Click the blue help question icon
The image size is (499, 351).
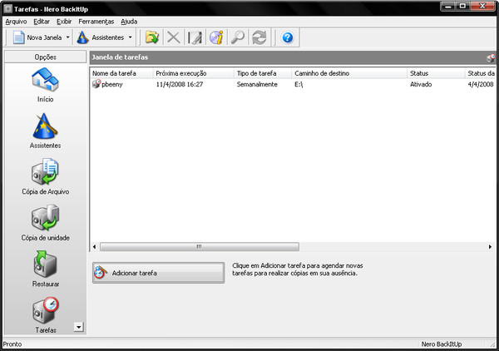(x=288, y=37)
